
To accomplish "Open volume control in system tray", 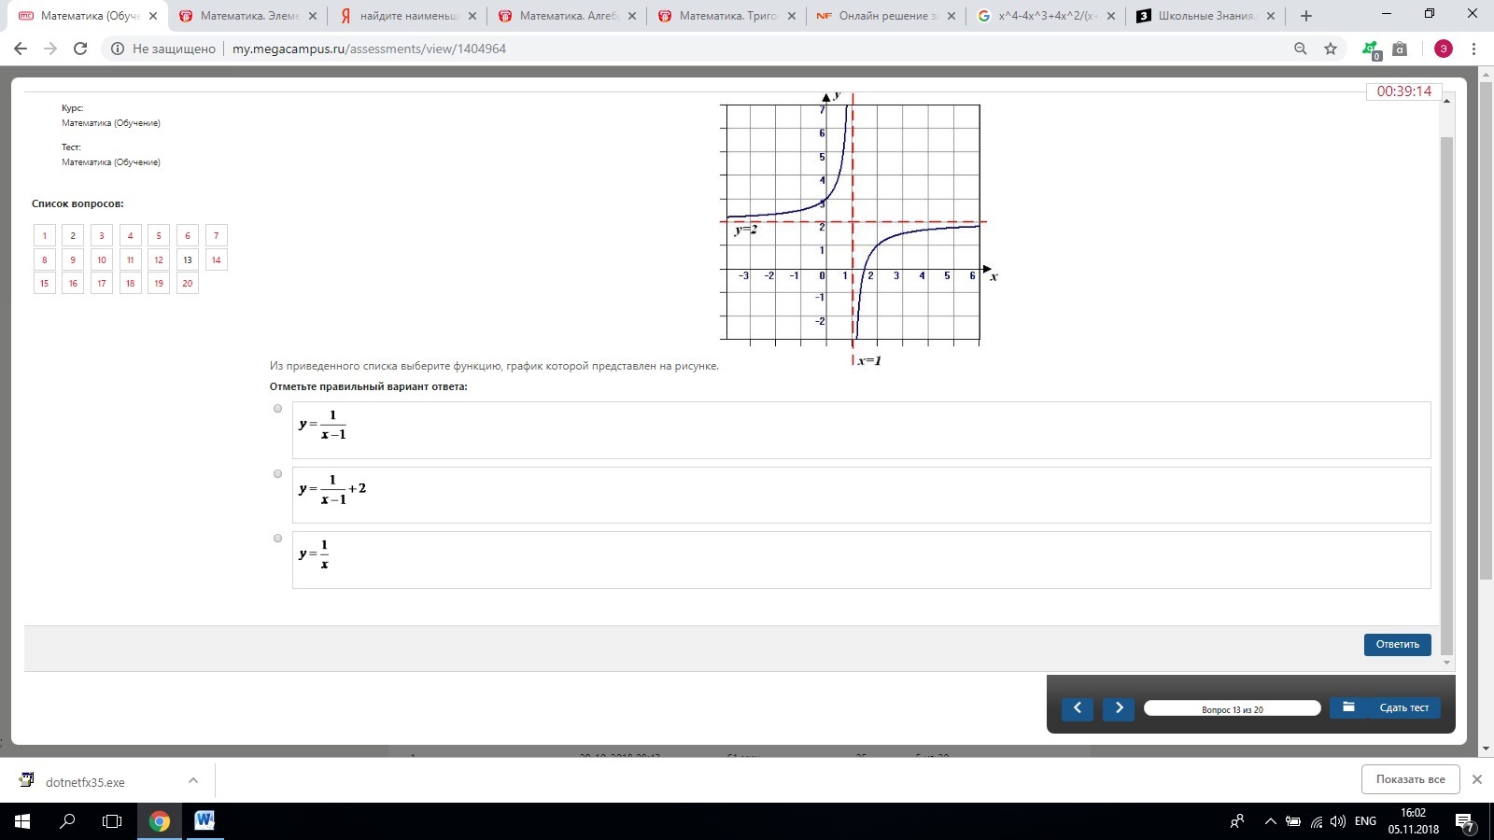I will 1338,821.
